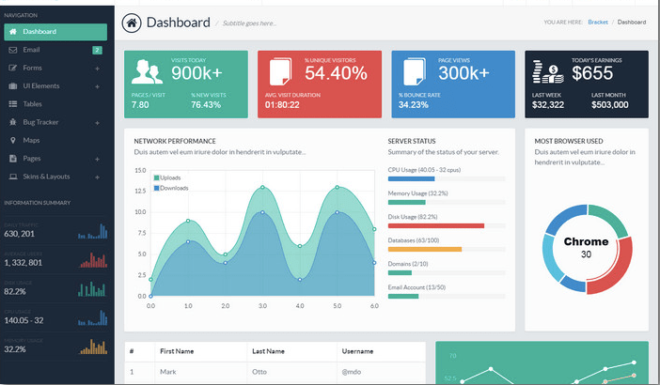660x385 pixels.
Task: Expand the Forms submenu plus sign
Action: (x=97, y=69)
